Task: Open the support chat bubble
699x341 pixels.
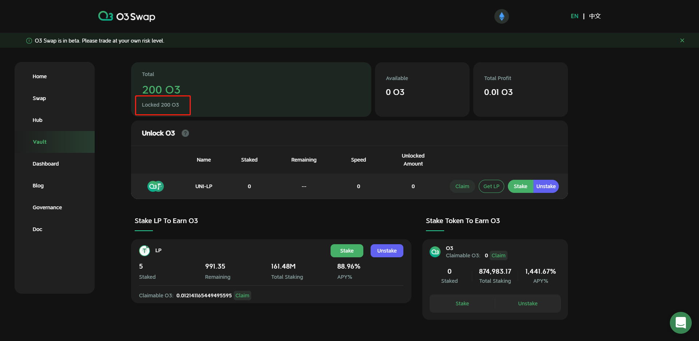Action: click(x=680, y=322)
